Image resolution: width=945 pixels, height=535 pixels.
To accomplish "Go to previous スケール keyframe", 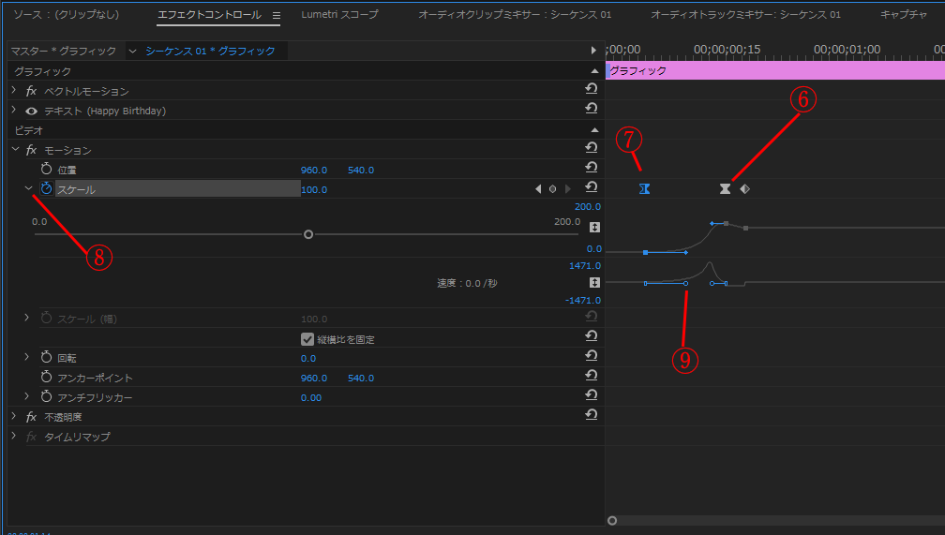I will pos(538,189).
